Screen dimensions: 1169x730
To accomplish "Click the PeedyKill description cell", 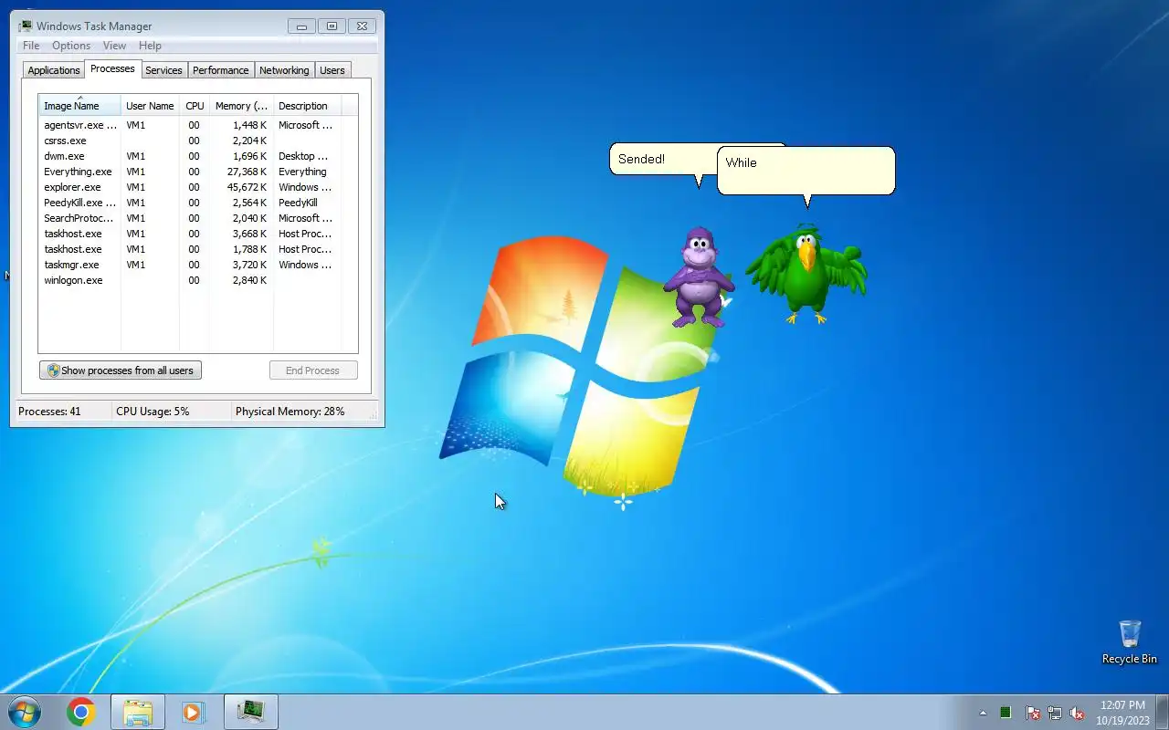I will tap(298, 203).
